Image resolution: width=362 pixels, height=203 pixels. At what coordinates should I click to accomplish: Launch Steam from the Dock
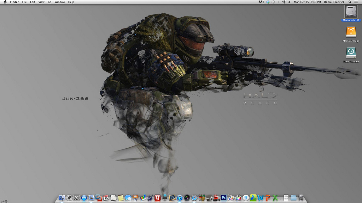209,197
